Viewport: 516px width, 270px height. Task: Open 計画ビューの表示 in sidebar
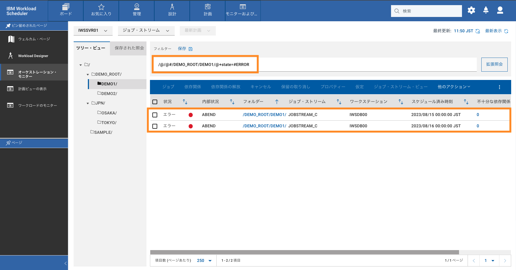(x=34, y=89)
